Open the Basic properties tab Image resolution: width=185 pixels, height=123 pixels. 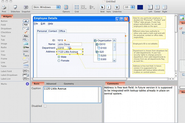(37, 83)
